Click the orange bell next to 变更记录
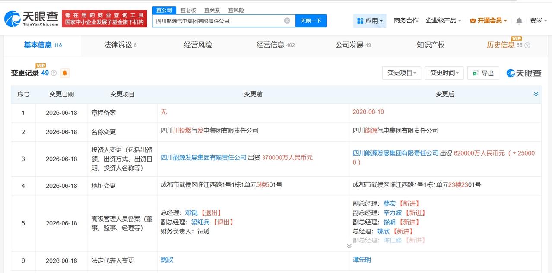The image size is (552, 273). [65, 73]
